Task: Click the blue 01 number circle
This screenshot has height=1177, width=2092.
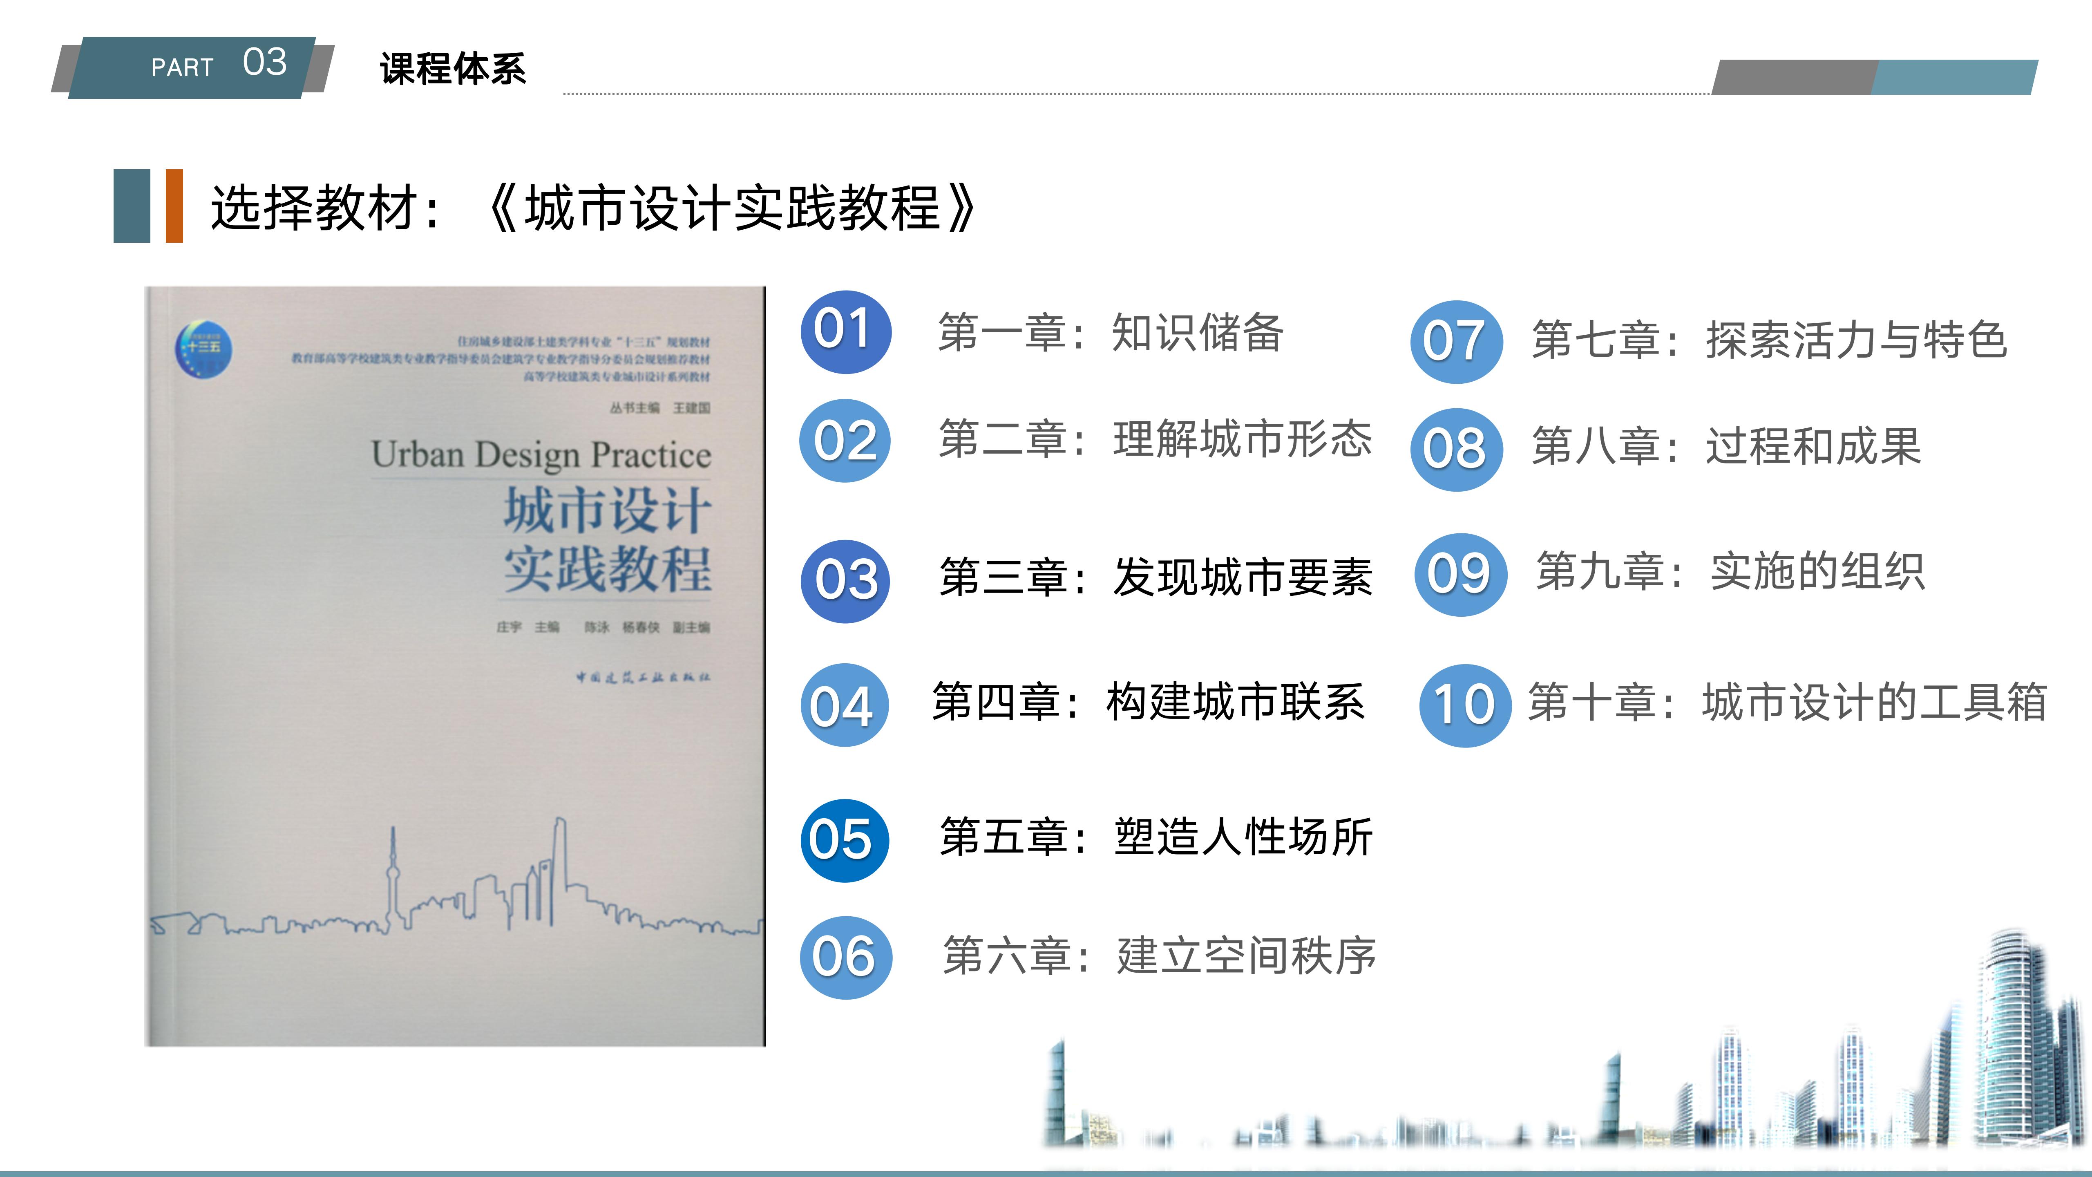Action: point(845,331)
